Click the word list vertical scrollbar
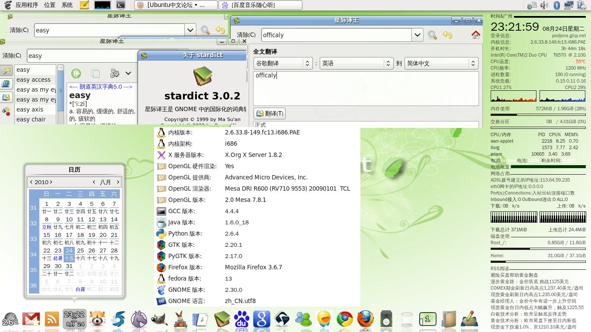591x332 pixels. (61, 95)
